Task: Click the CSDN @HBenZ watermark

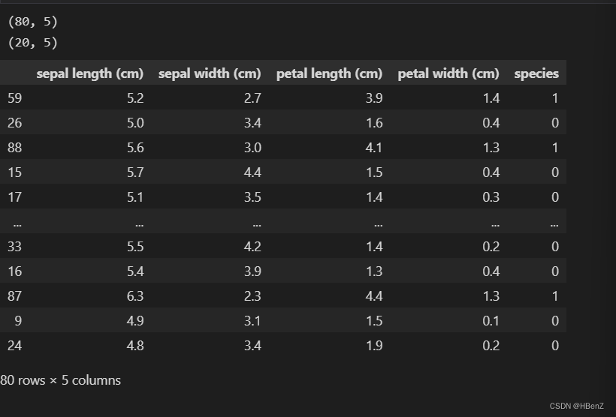Action: click(576, 406)
